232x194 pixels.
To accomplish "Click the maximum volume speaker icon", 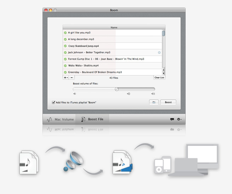I will pyautogui.click(x=153, y=94).
